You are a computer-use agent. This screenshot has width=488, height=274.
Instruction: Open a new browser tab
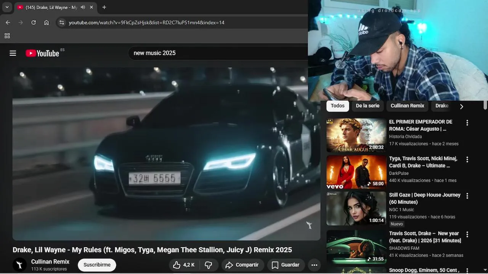104,7
